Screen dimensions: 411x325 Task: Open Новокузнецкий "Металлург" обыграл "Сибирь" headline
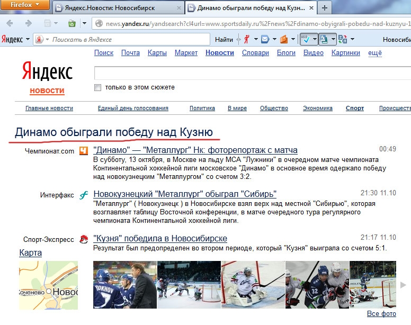tap(185, 194)
